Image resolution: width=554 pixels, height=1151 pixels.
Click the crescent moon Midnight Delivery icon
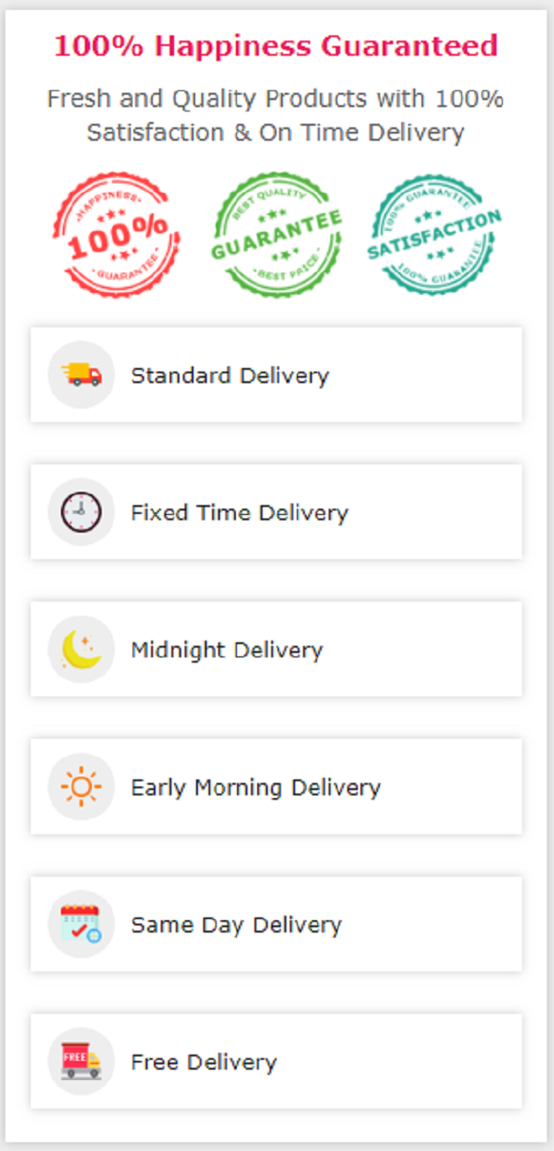81,649
